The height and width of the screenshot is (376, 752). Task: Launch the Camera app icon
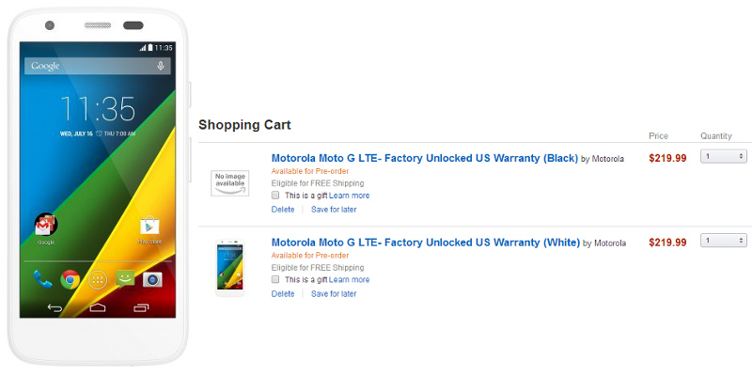[152, 279]
